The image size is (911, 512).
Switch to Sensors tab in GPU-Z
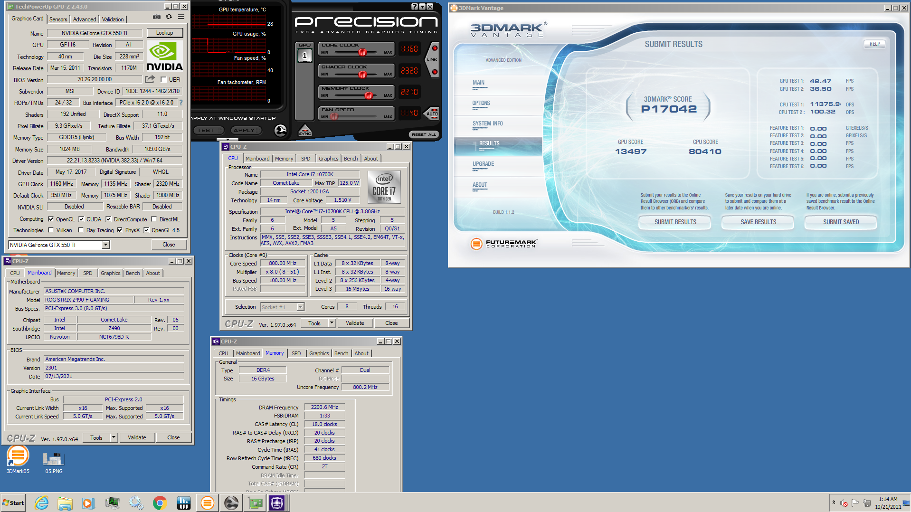pyautogui.click(x=58, y=19)
